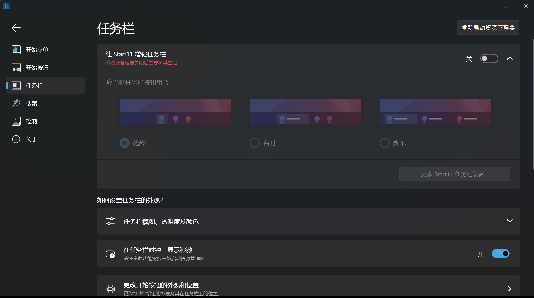Select the 任务栏 sidebar item
The width and height of the screenshot is (534, 298).
(x=46, y=86)
